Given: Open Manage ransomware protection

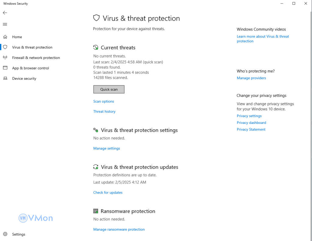Looking at the screenshot, I should click(x=119, y=229).
